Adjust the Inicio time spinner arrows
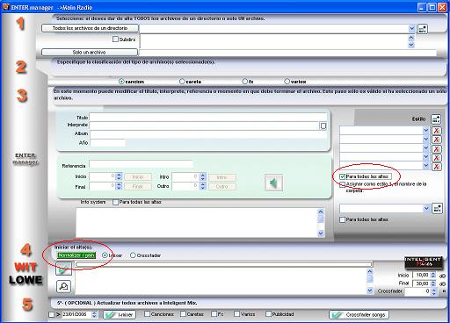Screen dimensions: 450x323 pos(119,176)
